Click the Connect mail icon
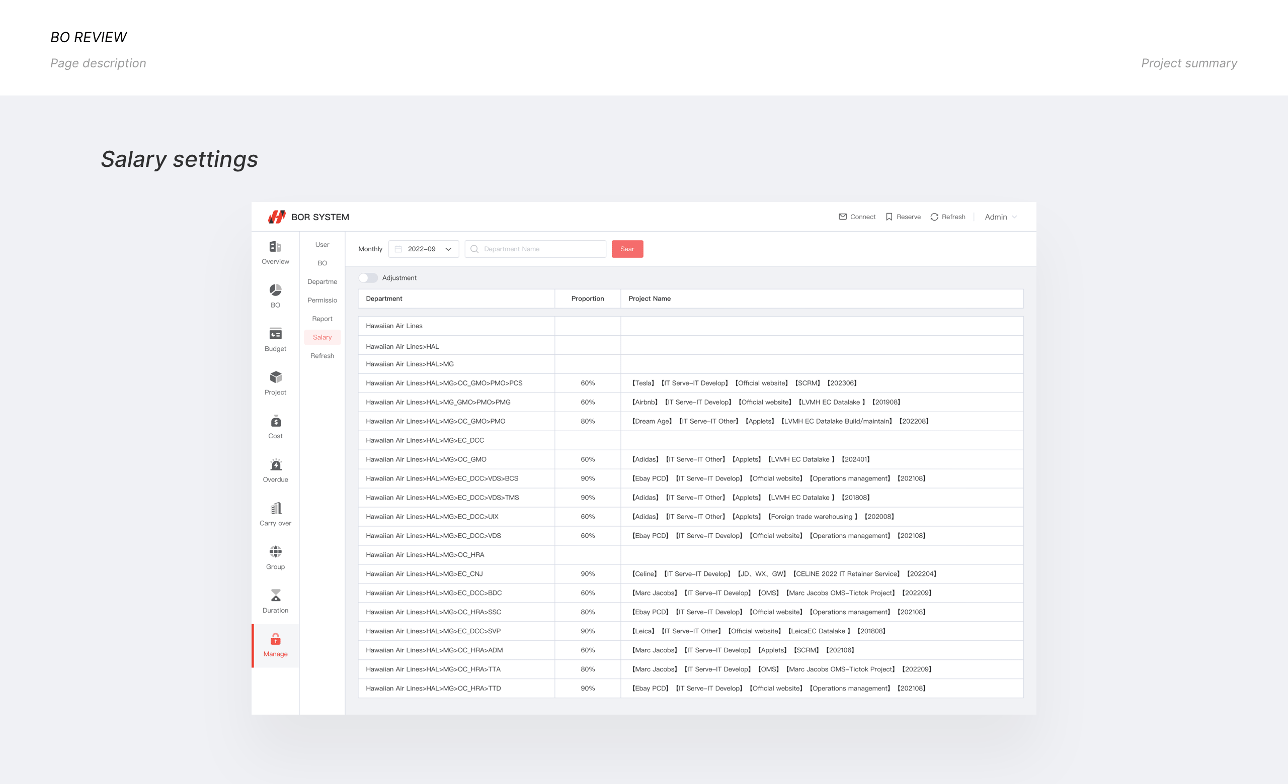 pos(843,217)
